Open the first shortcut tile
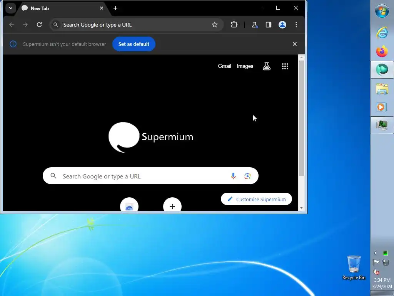This screenshot has width=394, height=296. pyautogui.click(x=129, y=205)
